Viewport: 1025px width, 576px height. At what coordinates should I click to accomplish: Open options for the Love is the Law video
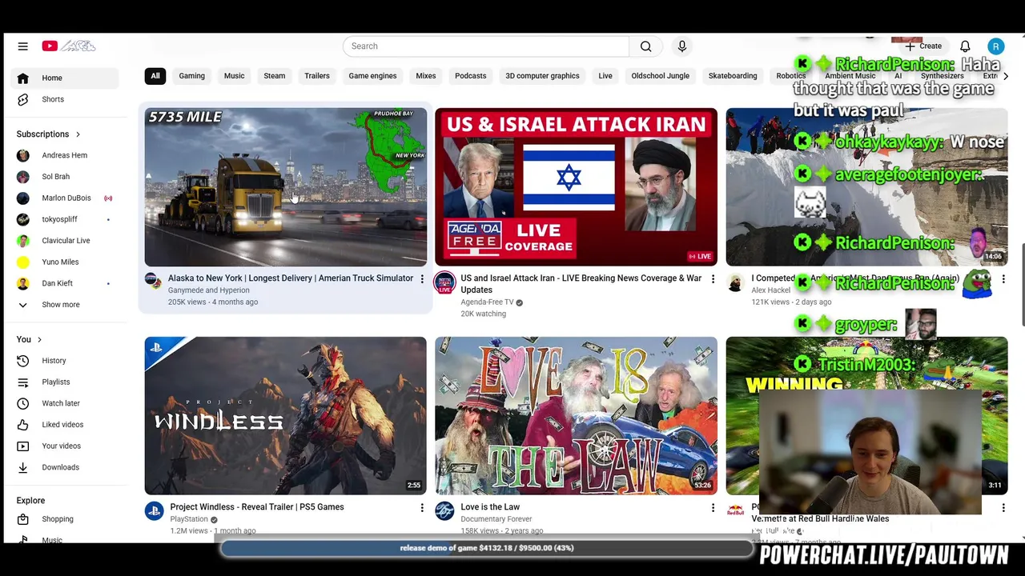[713, 507]
